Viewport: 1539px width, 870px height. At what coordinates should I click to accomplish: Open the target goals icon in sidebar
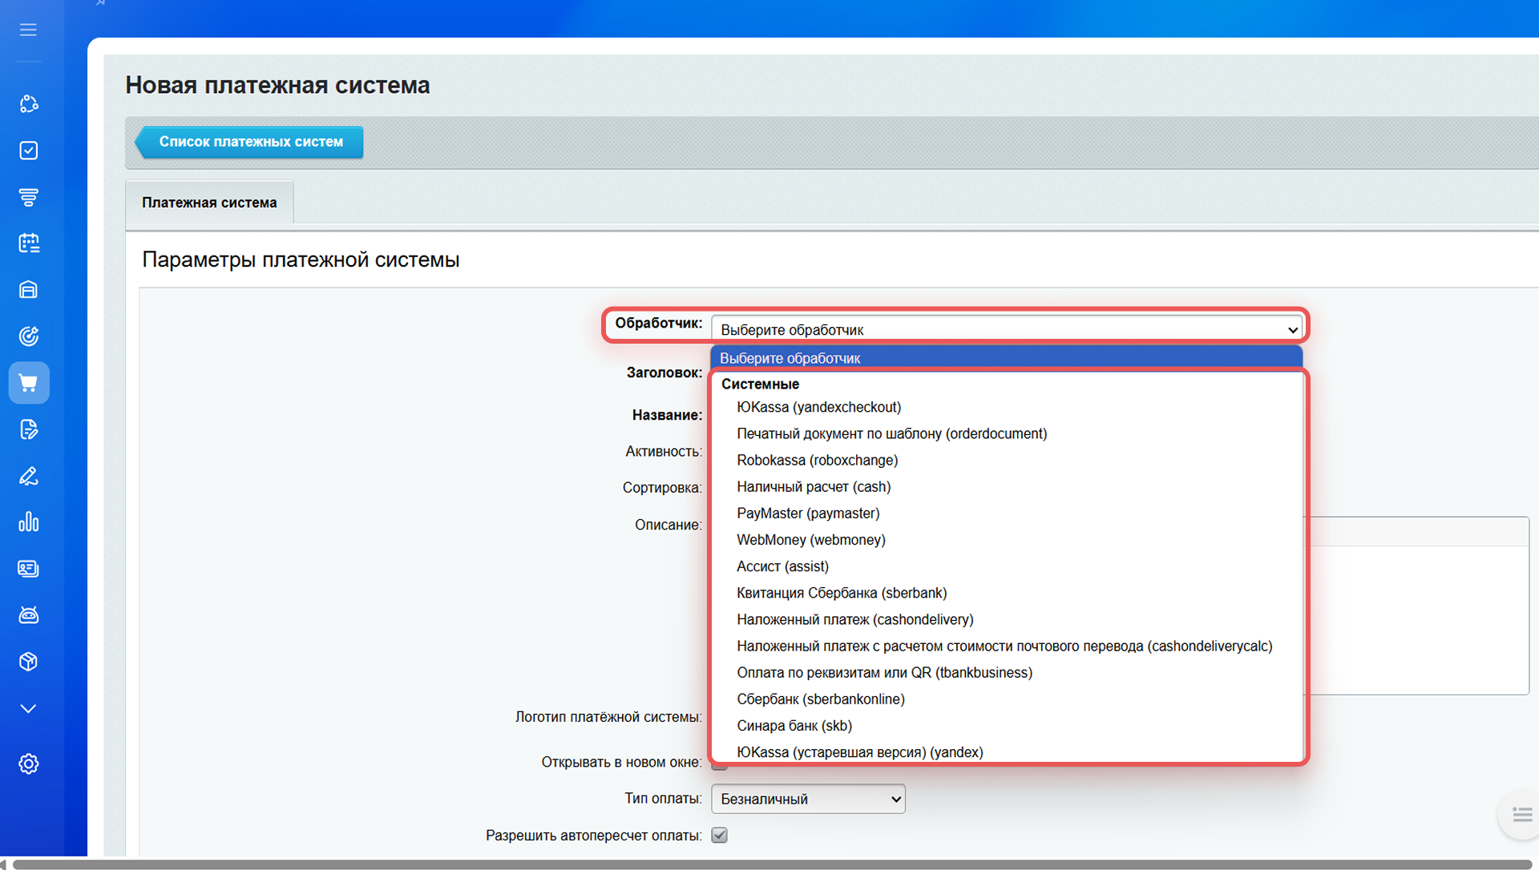pos(29,336)
